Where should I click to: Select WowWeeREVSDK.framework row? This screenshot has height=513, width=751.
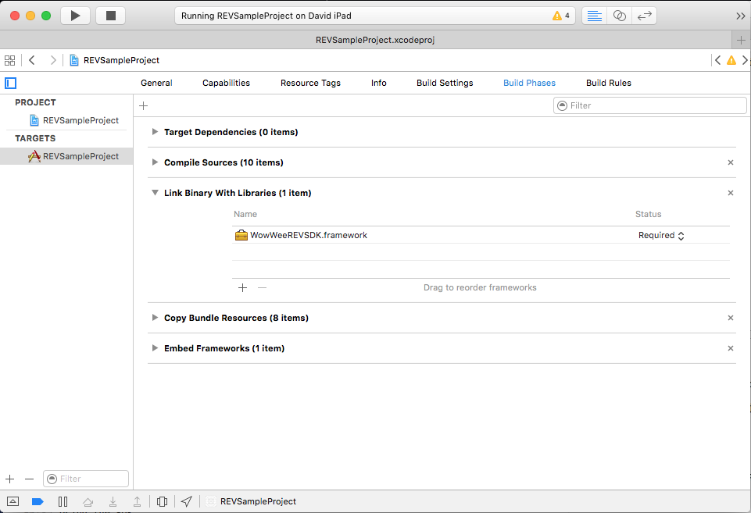[x=481, y=235]
